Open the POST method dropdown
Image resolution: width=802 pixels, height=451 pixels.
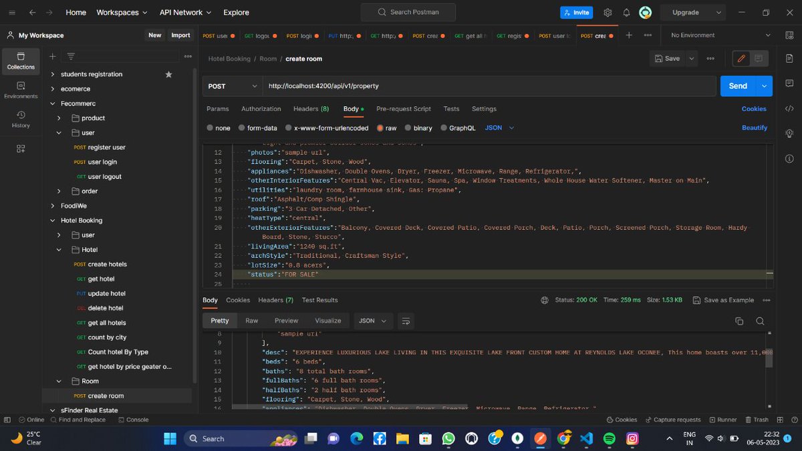click(233, 86)
